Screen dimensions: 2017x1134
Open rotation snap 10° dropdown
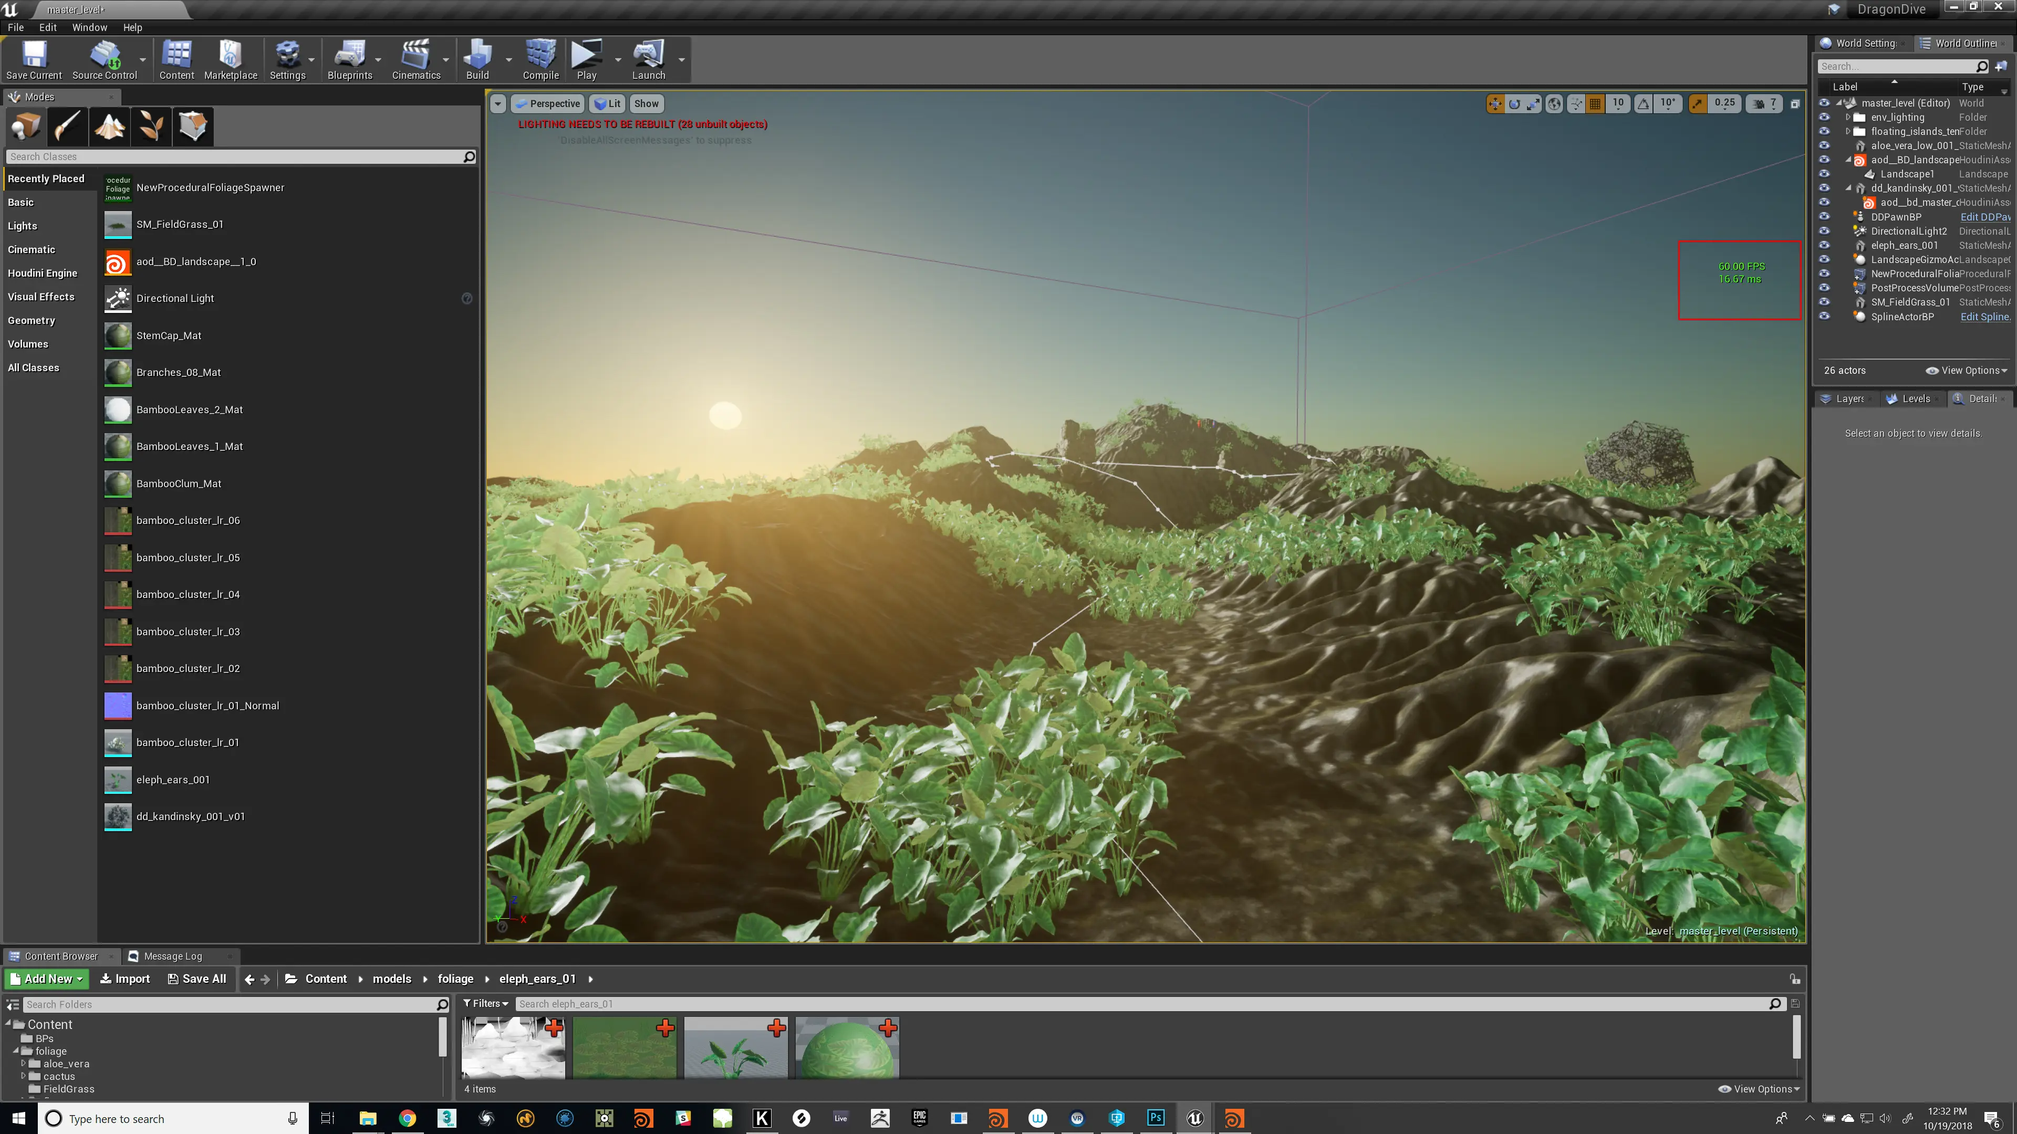1668,103
